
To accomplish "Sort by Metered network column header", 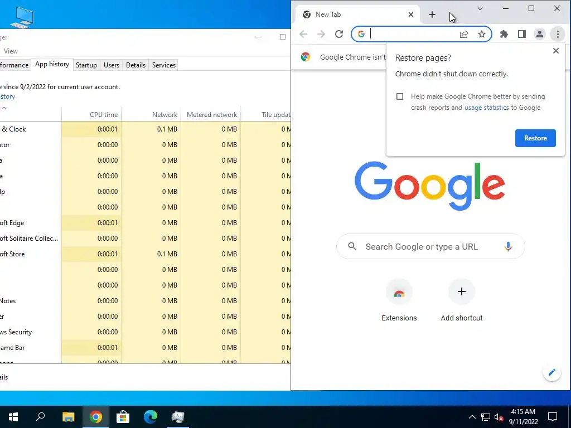I will click(x=211, y=114).
